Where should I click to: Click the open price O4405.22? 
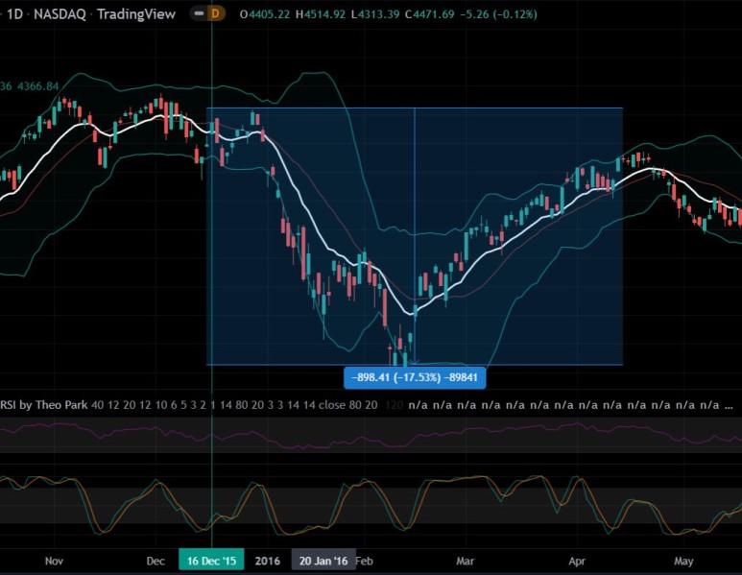(x=265, y=14)
